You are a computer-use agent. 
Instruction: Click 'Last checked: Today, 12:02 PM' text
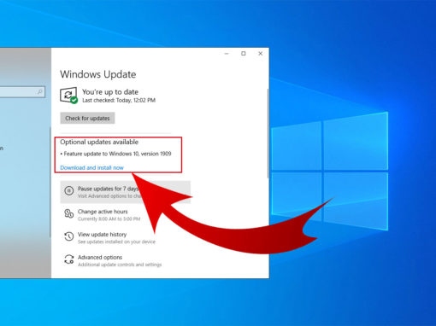pos(119,100)
